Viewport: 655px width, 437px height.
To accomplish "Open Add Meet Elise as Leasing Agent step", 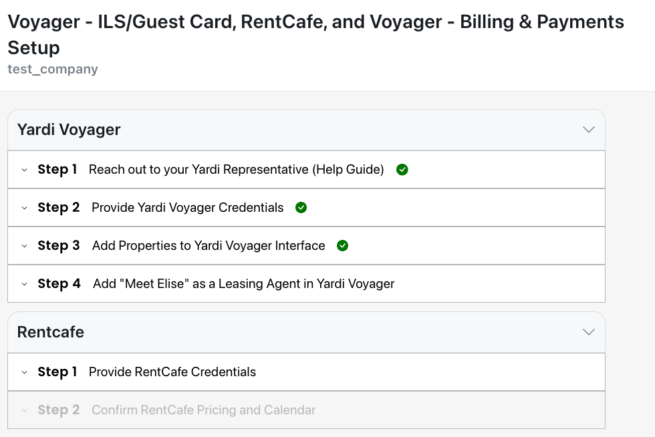I will click(x=306, y=284).
